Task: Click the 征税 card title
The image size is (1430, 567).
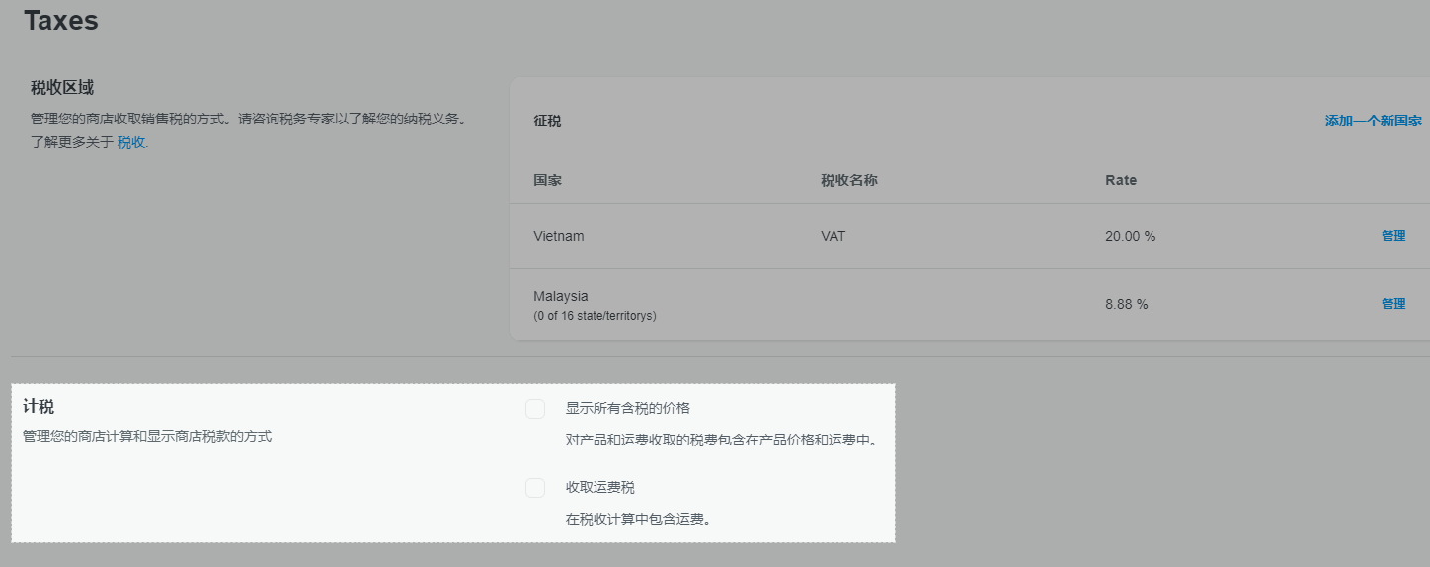Action: (547, 121)
